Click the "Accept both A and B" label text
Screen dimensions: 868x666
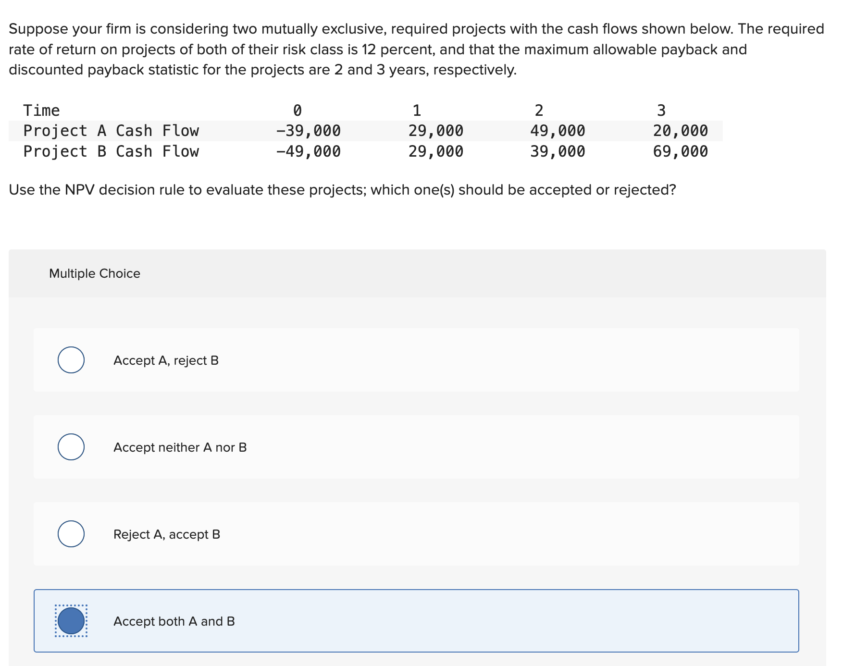(x=174, y=621)
